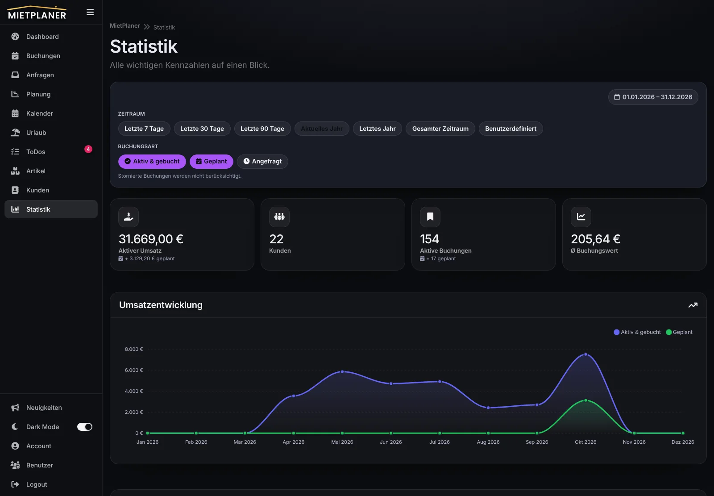Image resolution: width=714 pixels, height=496 pixels.
Task: Select the Benutzer users-gear icon
Action: tap(15, 465)
